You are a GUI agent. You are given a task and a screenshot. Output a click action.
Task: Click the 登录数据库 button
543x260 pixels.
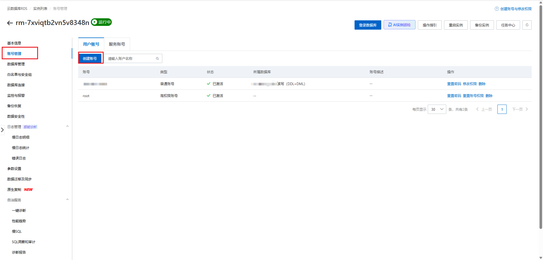coord(368,25)
